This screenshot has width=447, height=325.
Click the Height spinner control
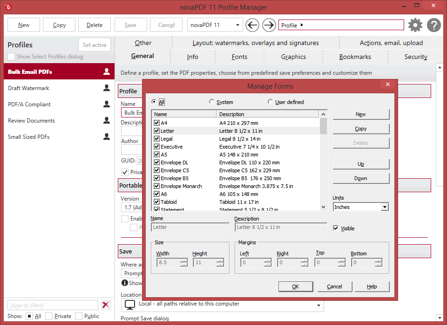[220, 262]
